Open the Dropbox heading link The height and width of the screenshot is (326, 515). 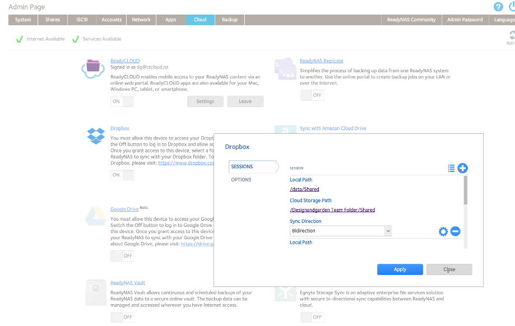click(x=120, y=128)
